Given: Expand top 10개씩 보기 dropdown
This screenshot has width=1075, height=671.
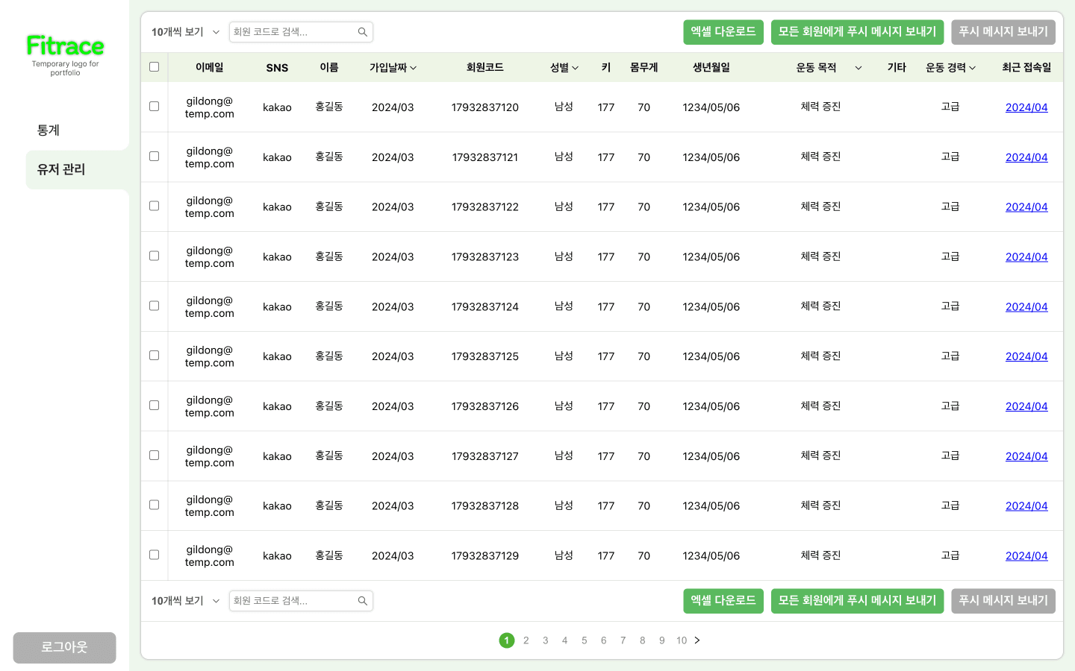Looking at the screenshot, I should click(186, 32).
